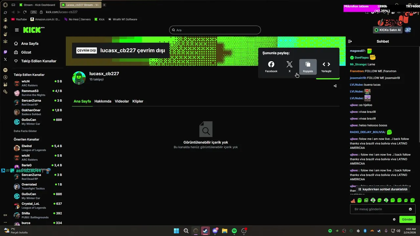The height and width of the screenshot is (236, 420).
Task: Open File Explorer from the taskbar
Action: pyautogui.click(x=224, y=231)
